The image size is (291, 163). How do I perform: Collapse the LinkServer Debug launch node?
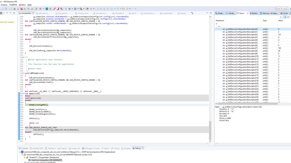click(x=20, y=152)
